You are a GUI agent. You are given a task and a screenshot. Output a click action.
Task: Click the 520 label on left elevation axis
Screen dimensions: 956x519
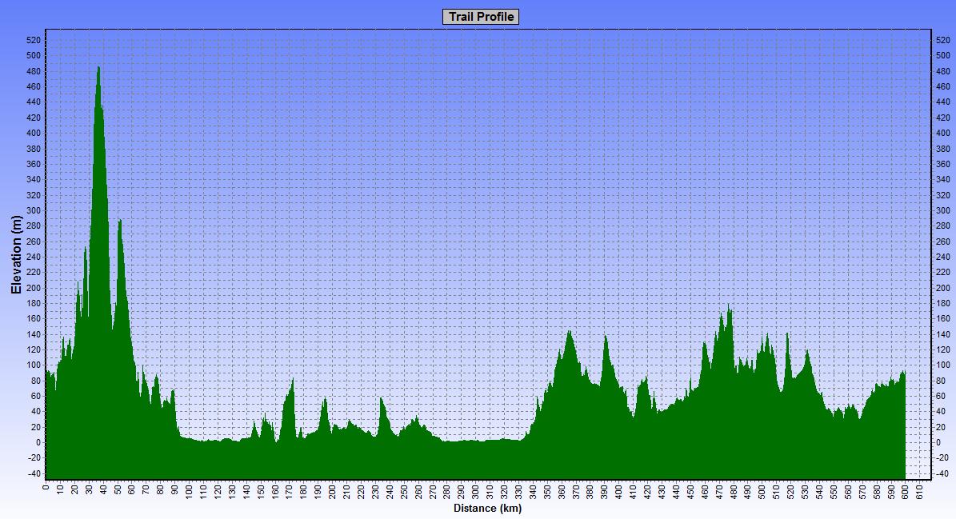point(34,40)
